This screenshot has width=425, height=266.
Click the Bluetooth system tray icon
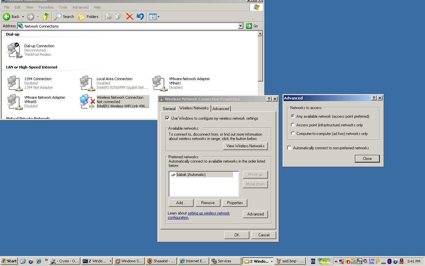click(x=389, y=261)
